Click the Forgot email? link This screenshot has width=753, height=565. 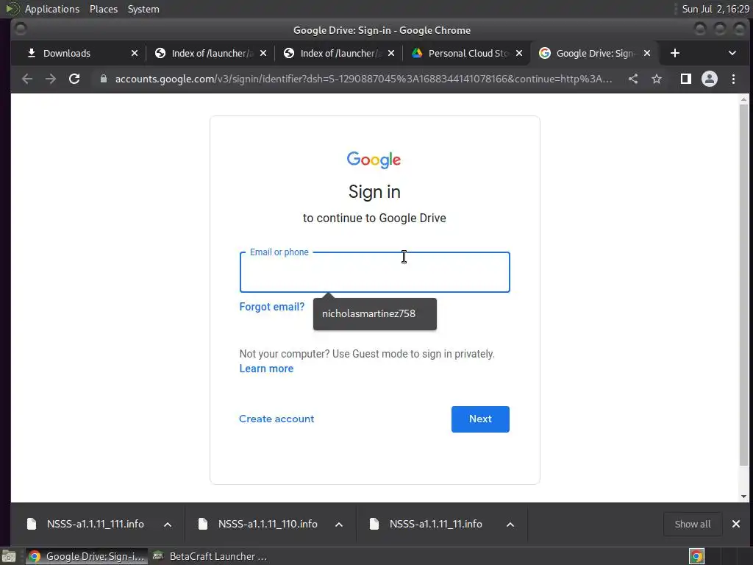click(272, 307)
